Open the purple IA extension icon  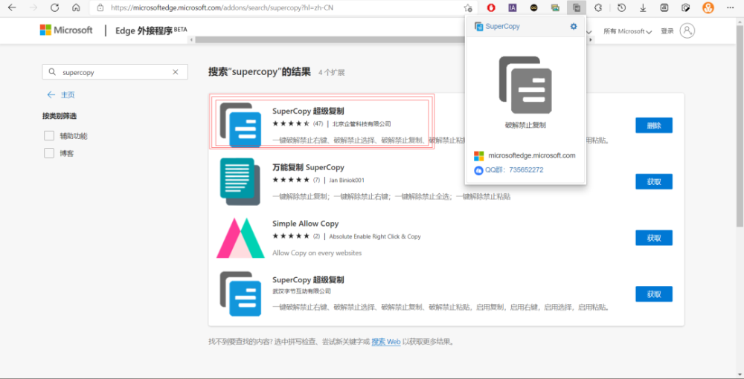513,7
